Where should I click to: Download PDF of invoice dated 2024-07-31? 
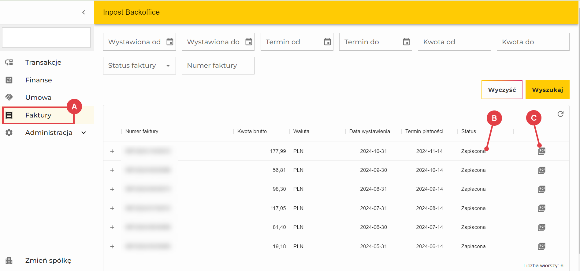(x=541, y=208)
